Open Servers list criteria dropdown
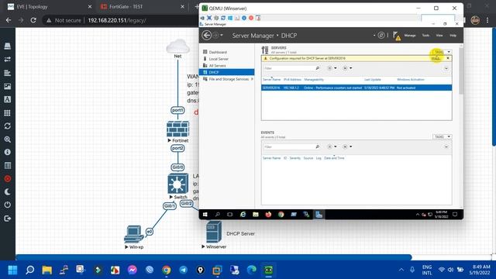Image resolution: width=496 pixels, height=279 pixels. [x=332, y=68]
